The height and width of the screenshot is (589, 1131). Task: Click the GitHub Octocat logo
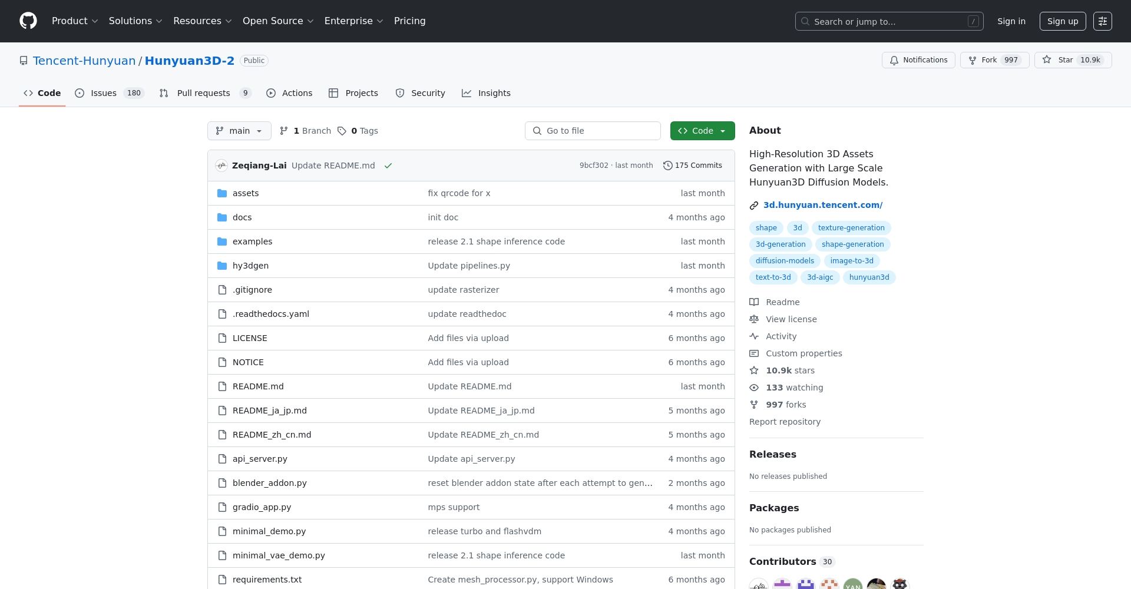point(28,21)
